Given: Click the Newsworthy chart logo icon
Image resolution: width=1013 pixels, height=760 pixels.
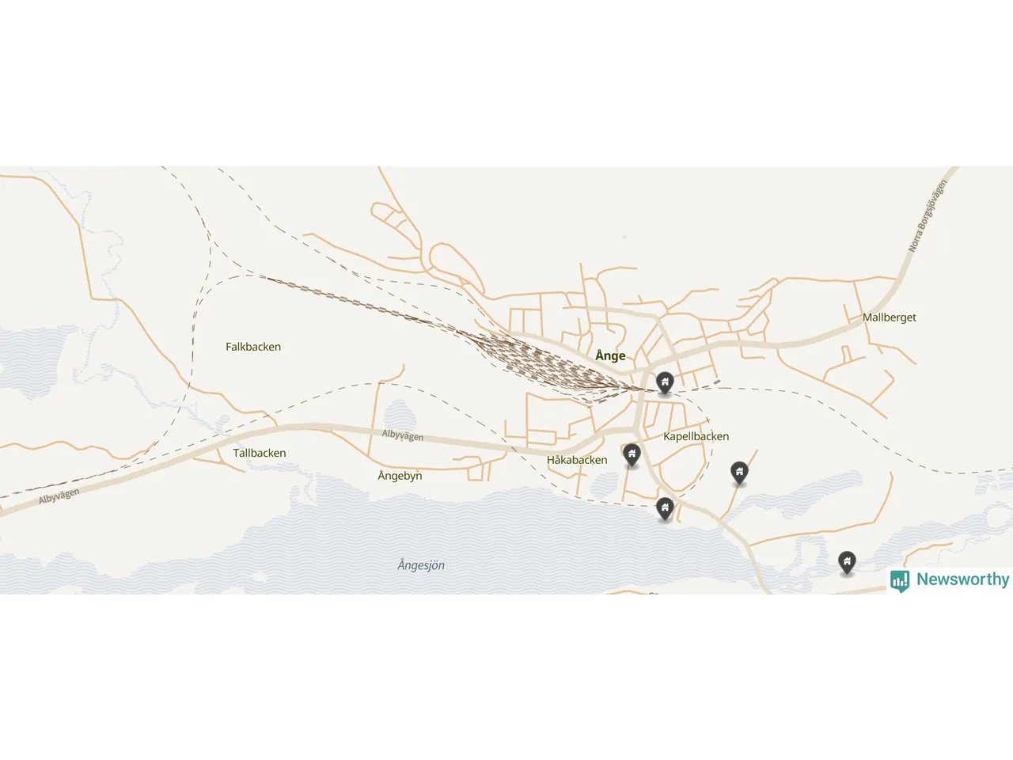Looking at the screenshot, I should point(900,581).
